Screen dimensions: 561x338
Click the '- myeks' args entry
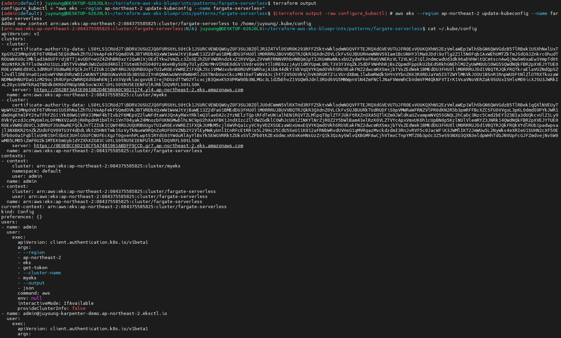(x=27, y=278)
